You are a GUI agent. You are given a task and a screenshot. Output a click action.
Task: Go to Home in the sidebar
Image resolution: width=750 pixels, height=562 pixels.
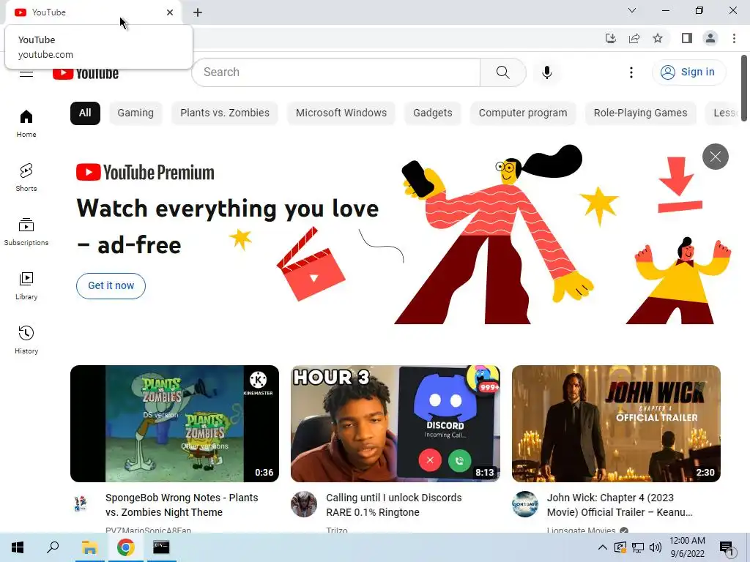[26, 124]
